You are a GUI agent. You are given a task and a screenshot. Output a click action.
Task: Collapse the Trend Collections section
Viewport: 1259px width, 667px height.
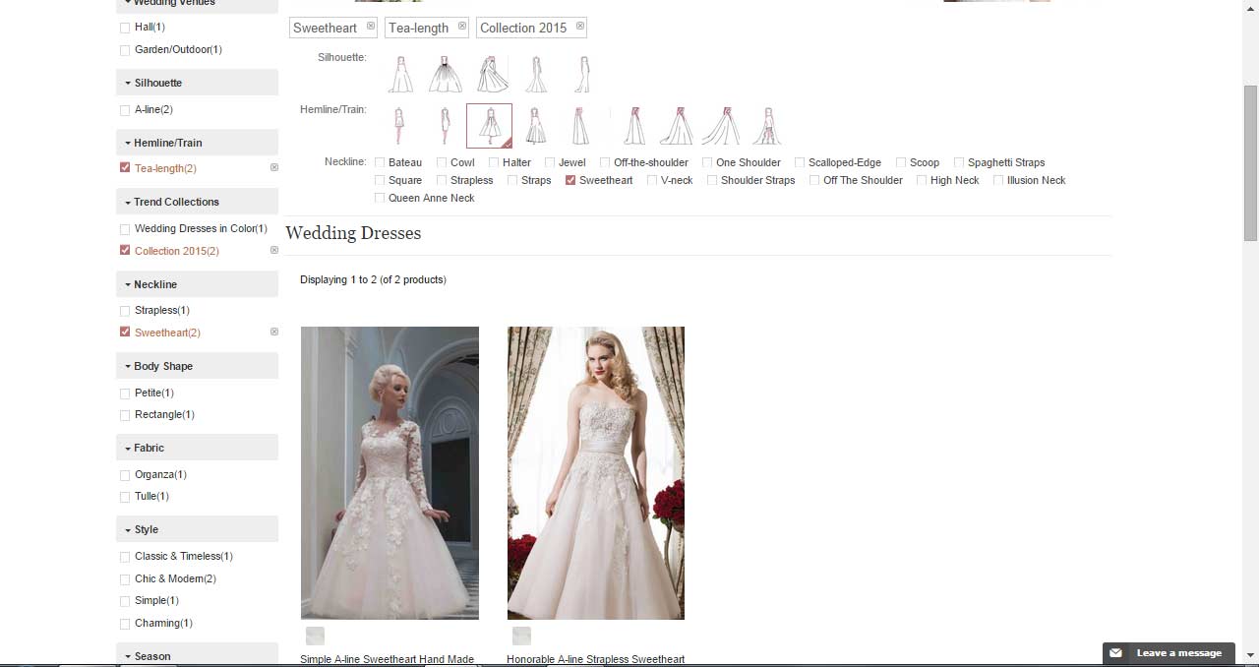176,202
